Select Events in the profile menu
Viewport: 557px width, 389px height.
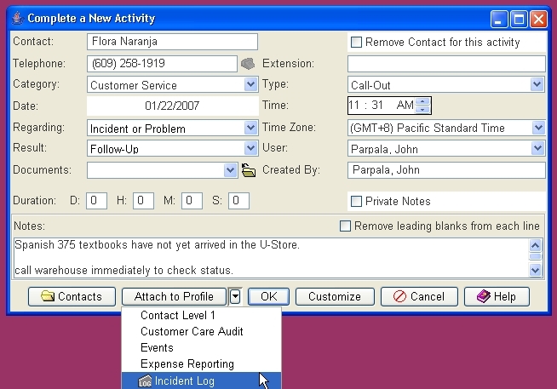(201, 347)
